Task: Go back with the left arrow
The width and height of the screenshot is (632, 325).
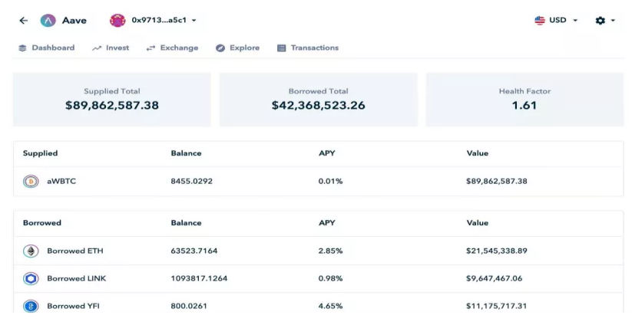Action: pyautogui.click(x=23, y=21)
